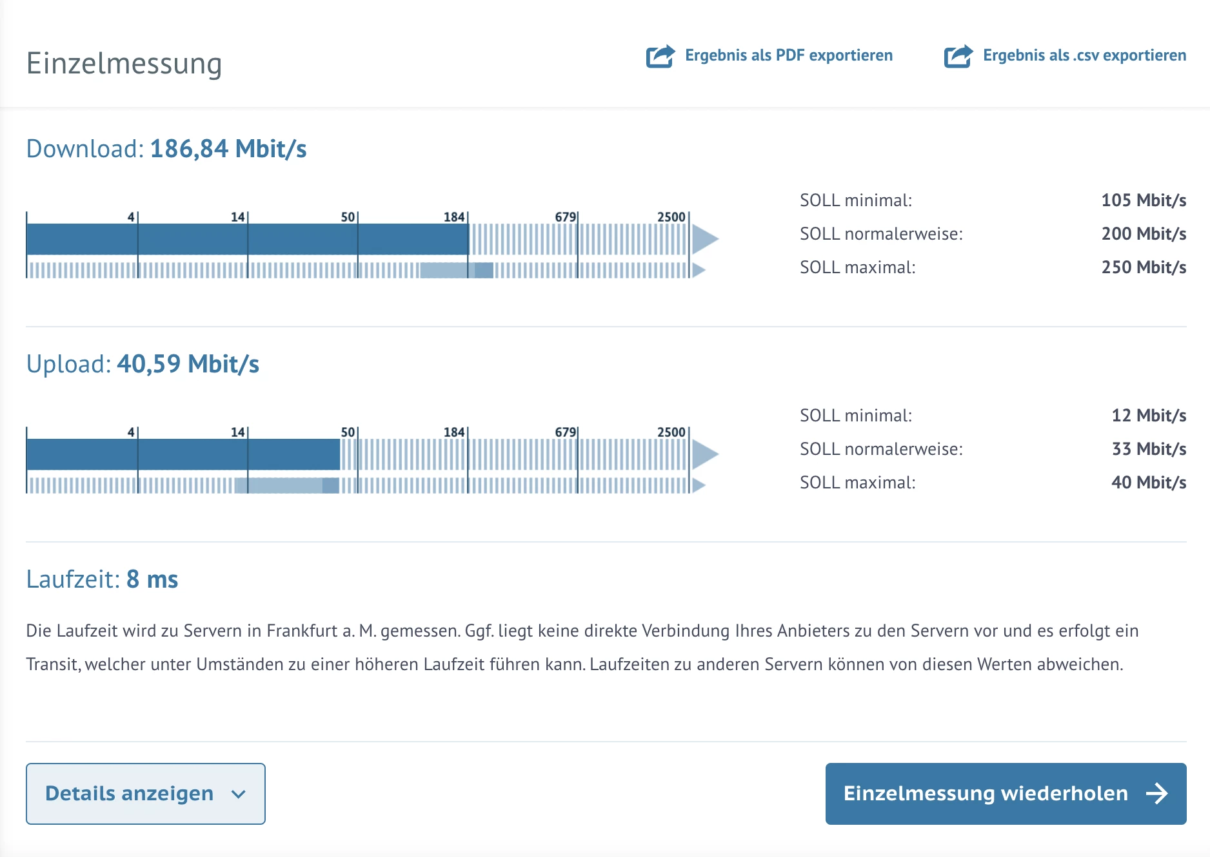The width and height of the screenshot is (1210, 857).
Task: Open 'Ergebnis als .csv exportieren' link
Action: pos(1084,55)
